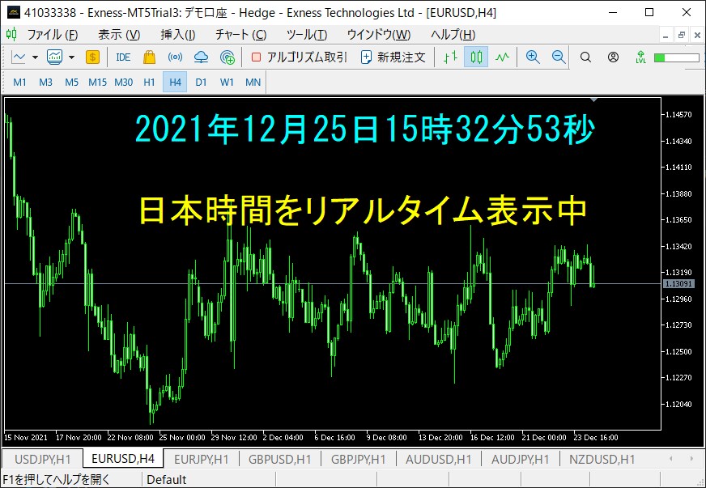Switch to AUDJPY,H1 chart tab
Viewport: 706px width, 488px height.
(520, 459)
